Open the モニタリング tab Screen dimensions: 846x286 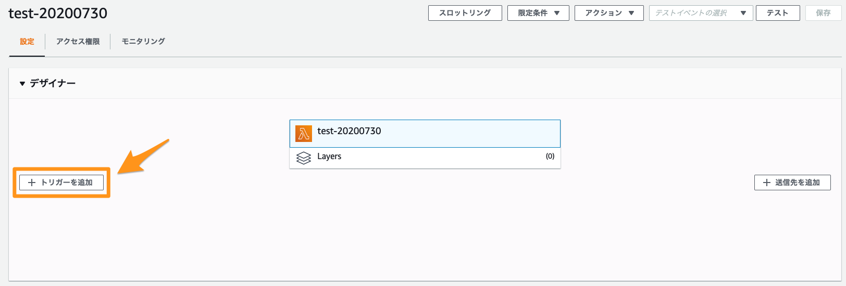tap(143, 42)
